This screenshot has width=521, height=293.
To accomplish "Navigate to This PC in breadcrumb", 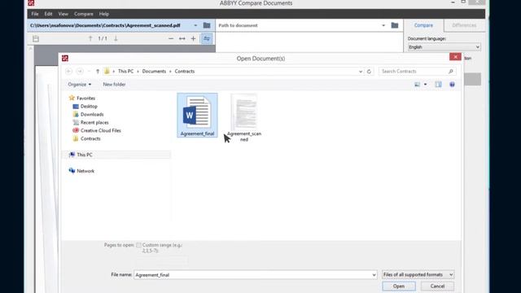I will (125, 71).
